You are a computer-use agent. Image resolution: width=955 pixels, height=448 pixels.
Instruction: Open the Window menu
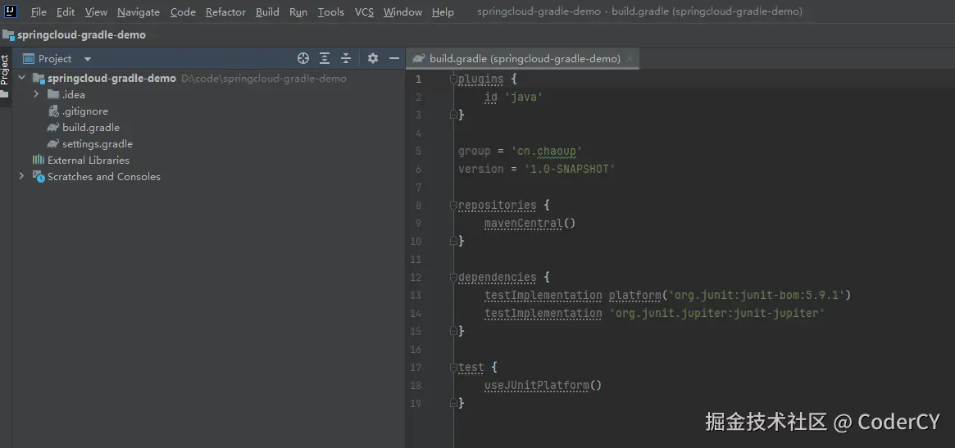[x=402, y=11]
